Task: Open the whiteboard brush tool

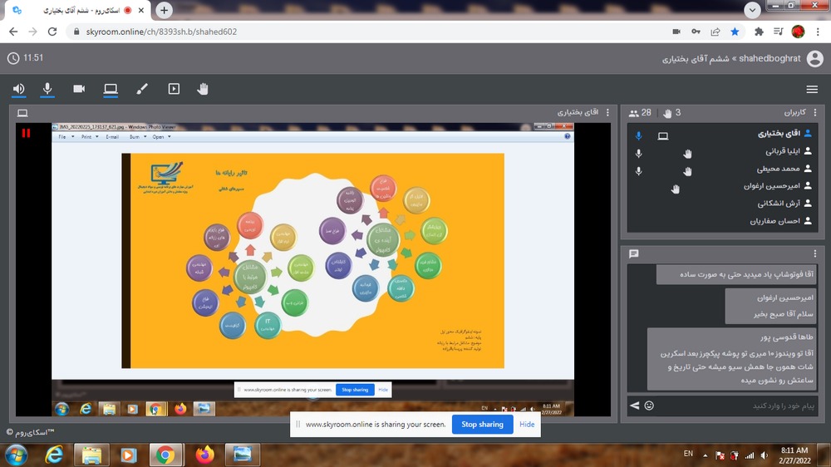Action: click(142, 89)
